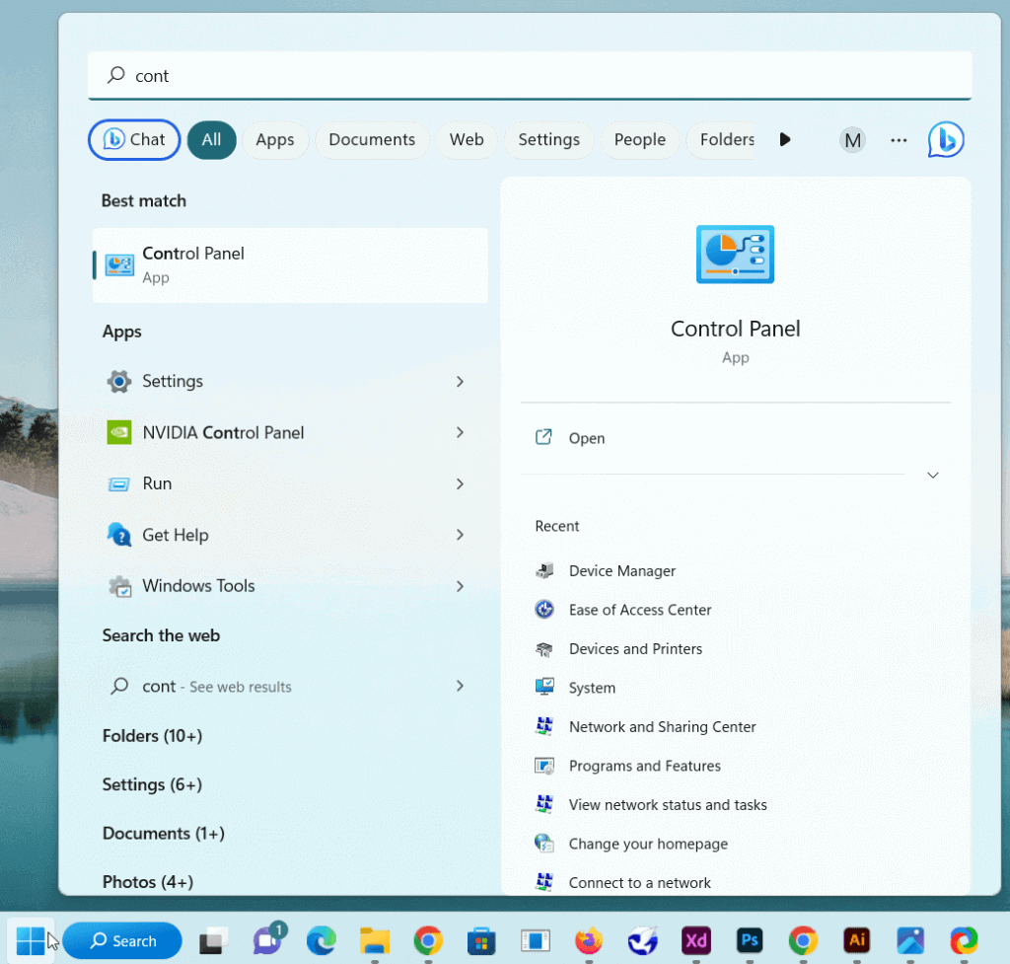
Task: Select the Windows Tools result
Action: [x=290, y=586]
